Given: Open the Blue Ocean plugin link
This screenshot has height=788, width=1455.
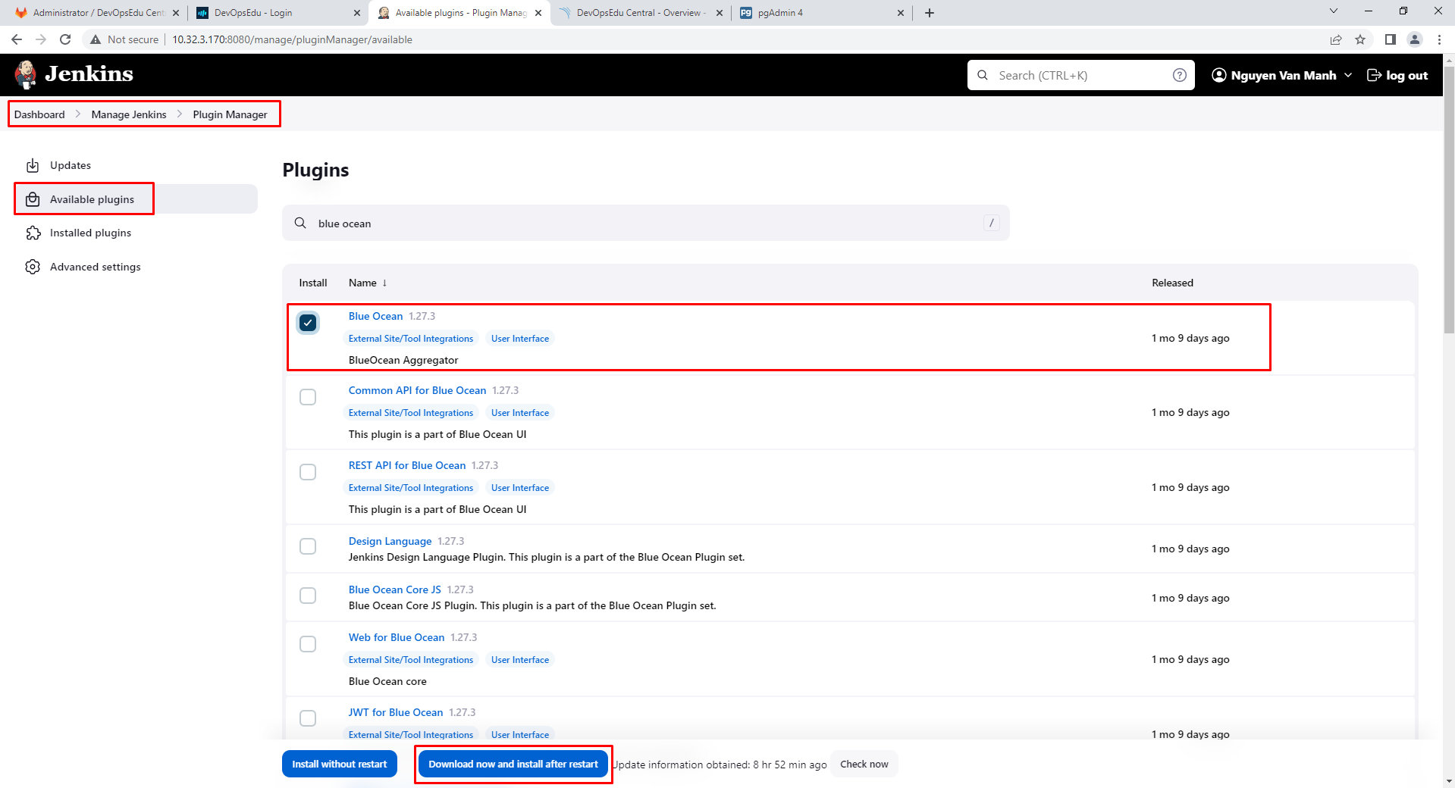Looking at the screenshot, I should click(x=375, y=316).
